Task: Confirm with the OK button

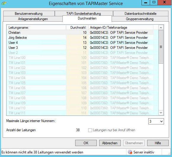Action: click(86, 143)
